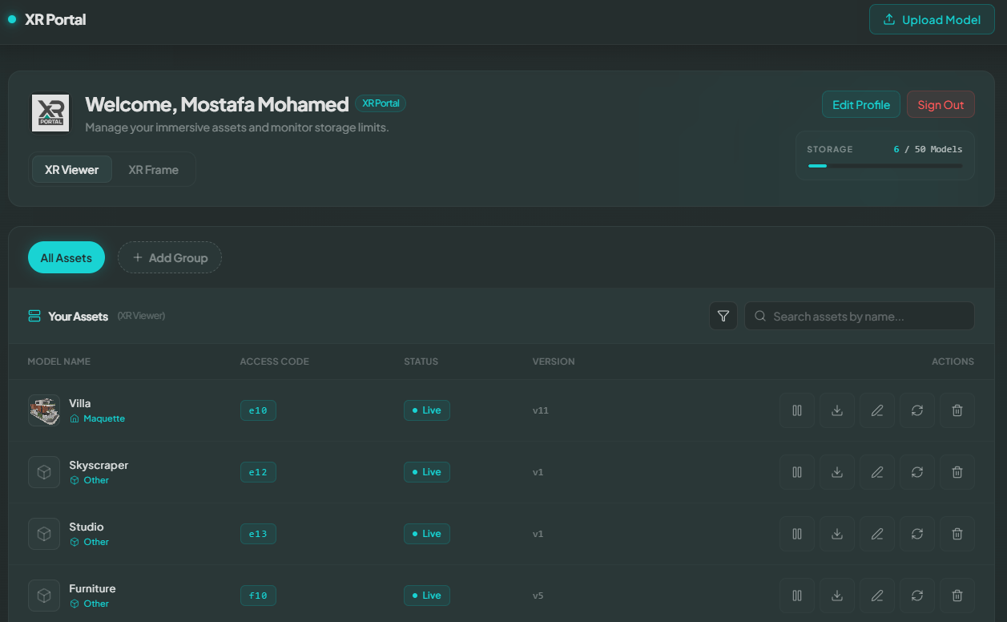Click the Live status of Studio
This screenshot has height=622, width=1007.
coord(427,534)
